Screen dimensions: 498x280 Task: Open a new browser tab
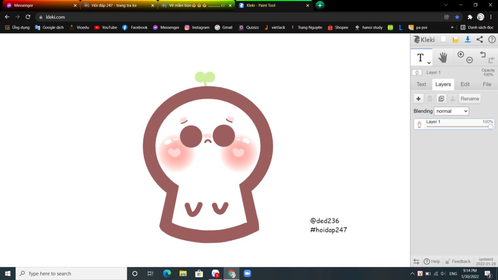pyautogui.click(x=320, y=5)
